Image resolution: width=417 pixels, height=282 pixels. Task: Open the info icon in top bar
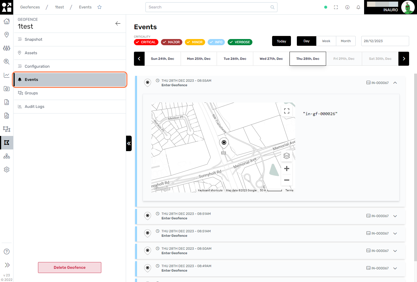(347, 7)
